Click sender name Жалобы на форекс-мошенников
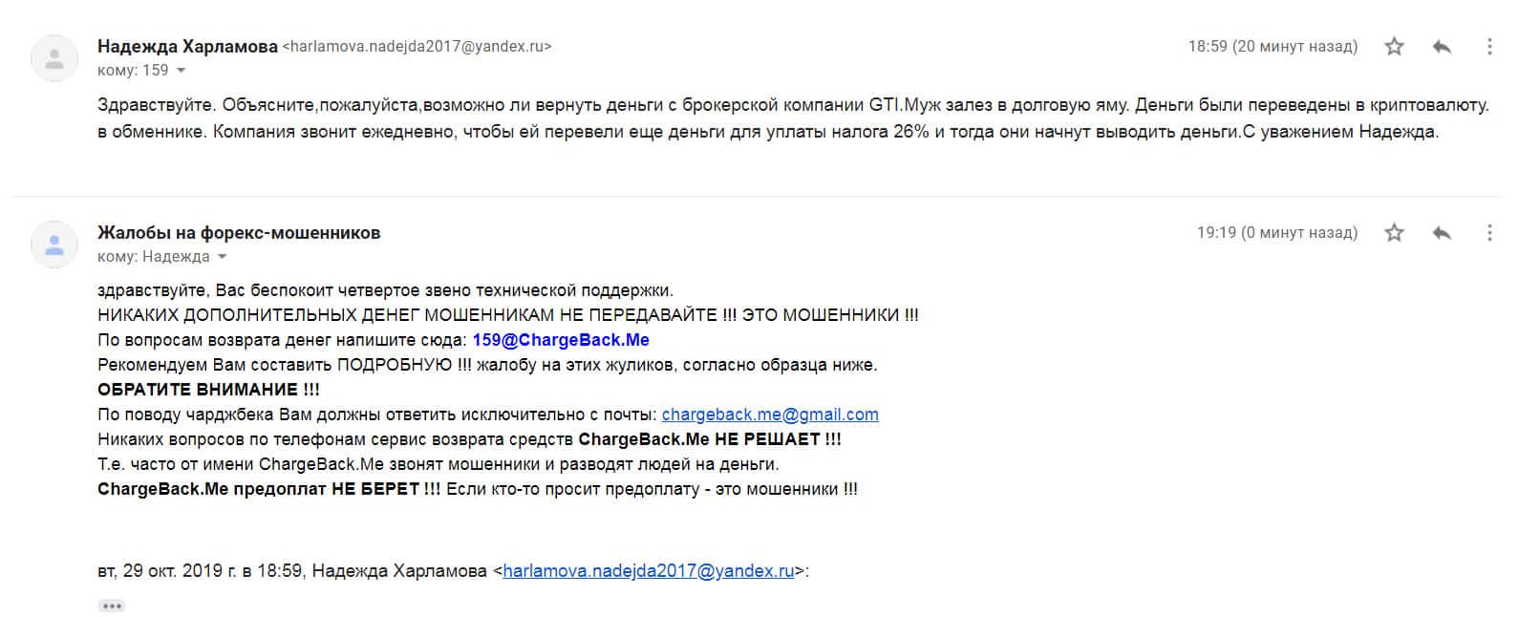This screenshot has width=1519, height=617. pos(239,232)
